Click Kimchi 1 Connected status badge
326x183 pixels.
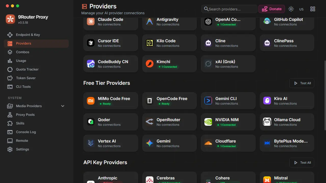(x=167, y=67)
